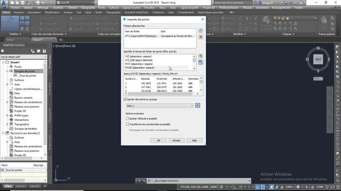Open status bar customization menu icon
The height and width of the screenshot is (191, 341).
(338, 187)
